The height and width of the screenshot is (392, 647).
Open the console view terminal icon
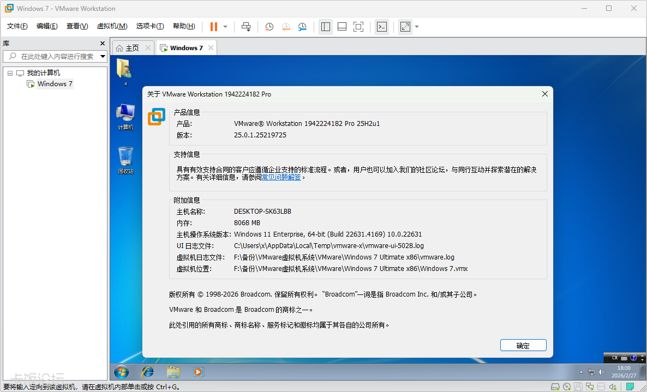pyautogui.click(x=382, y=26)
